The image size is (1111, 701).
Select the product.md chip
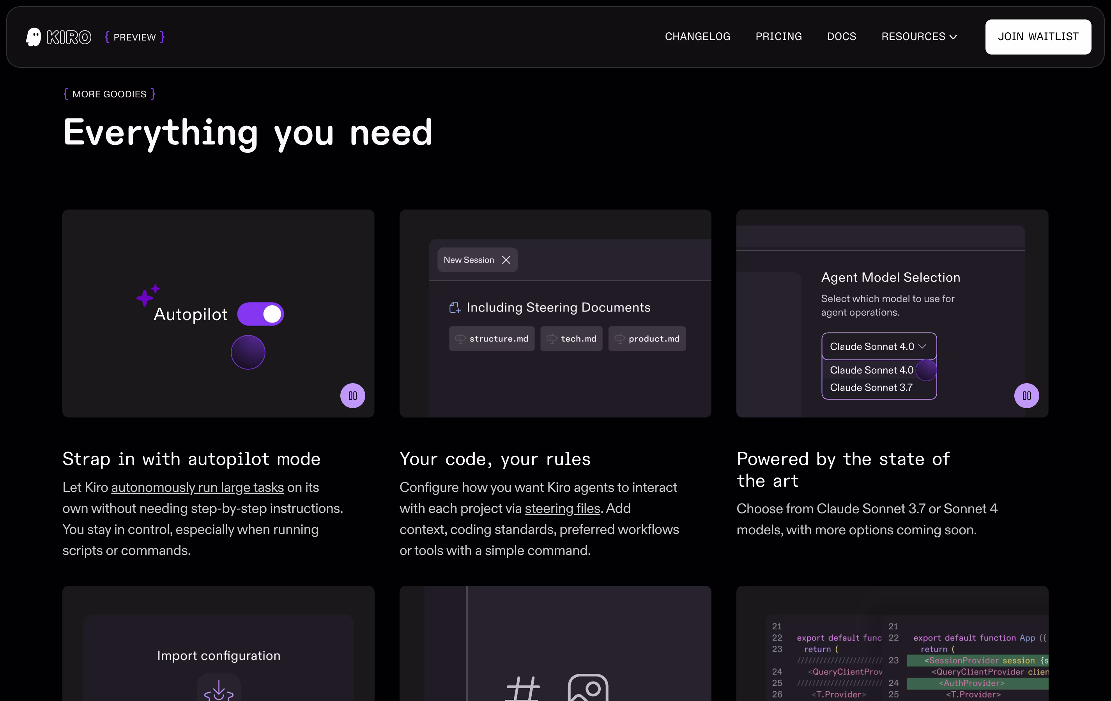(647, 339)
